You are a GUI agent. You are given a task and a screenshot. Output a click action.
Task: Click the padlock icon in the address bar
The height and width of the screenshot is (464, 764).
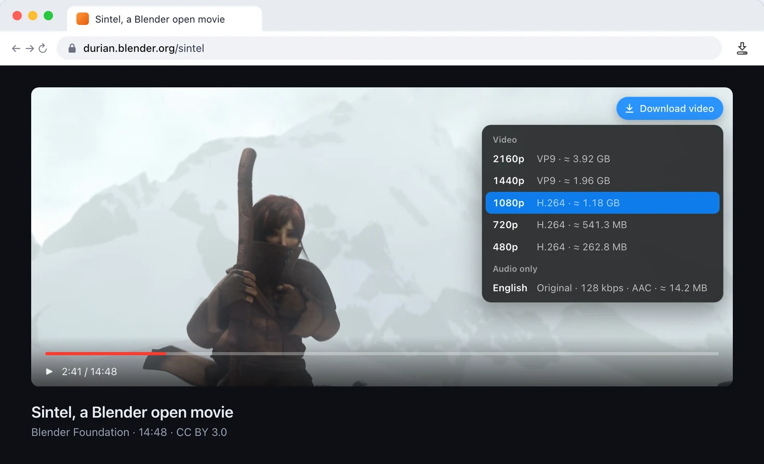tap(72, 48)
